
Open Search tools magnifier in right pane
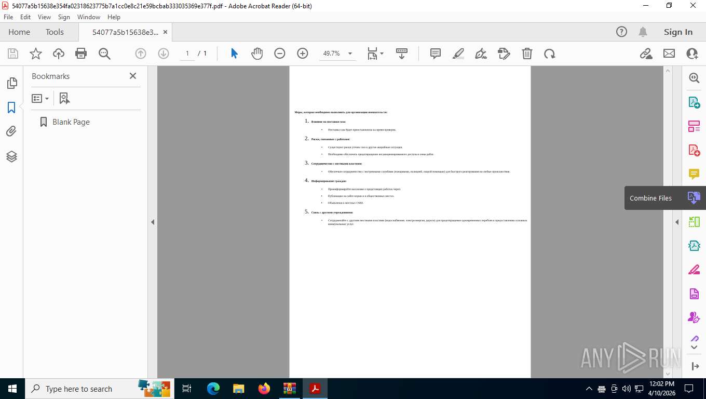tap(694, 78)
